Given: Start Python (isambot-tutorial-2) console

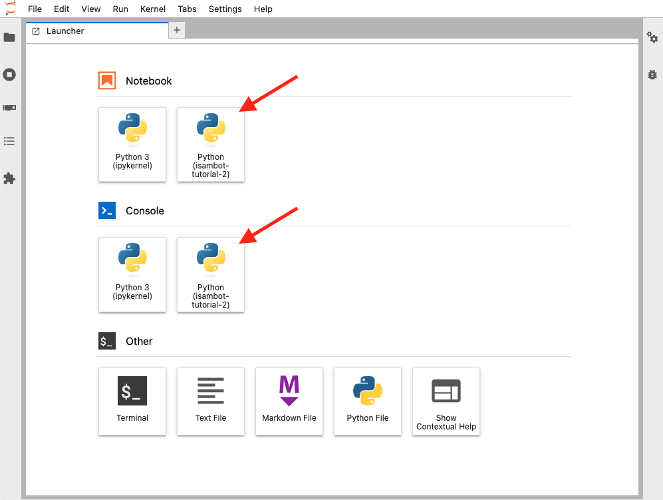Looking at the screenshot, I should point(211,275).
